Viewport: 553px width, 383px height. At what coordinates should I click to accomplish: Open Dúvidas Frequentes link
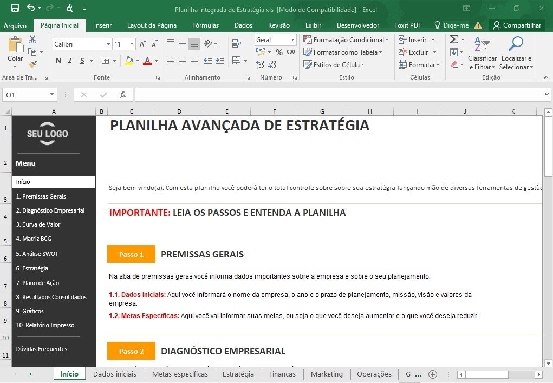[x=42, y=349]
